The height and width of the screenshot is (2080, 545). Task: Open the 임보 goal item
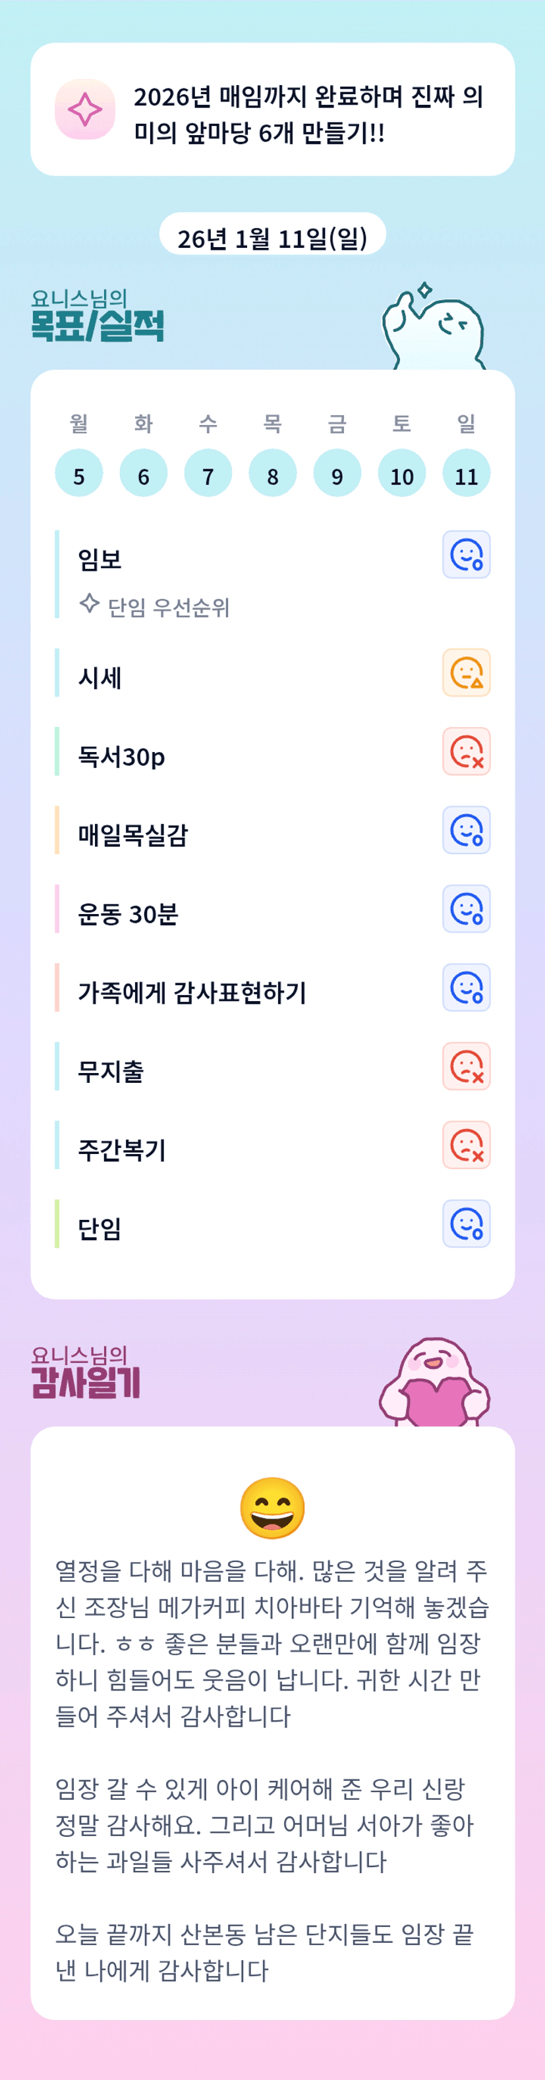(x=100, y=559)
